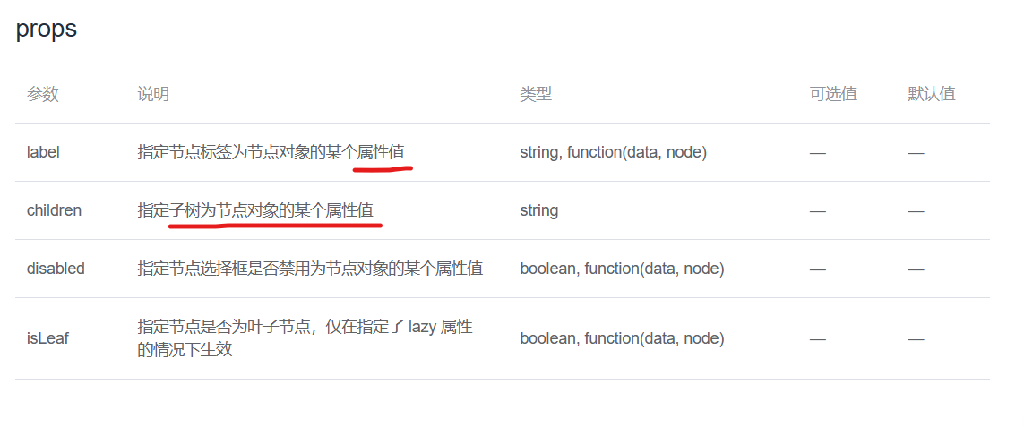Click the disabled row description text
1024x427 pixels.
click(x=310, y=269)
